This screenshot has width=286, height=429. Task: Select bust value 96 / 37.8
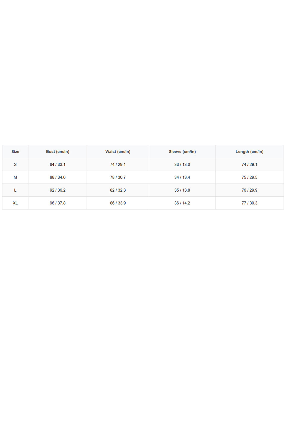click(58, 203)
